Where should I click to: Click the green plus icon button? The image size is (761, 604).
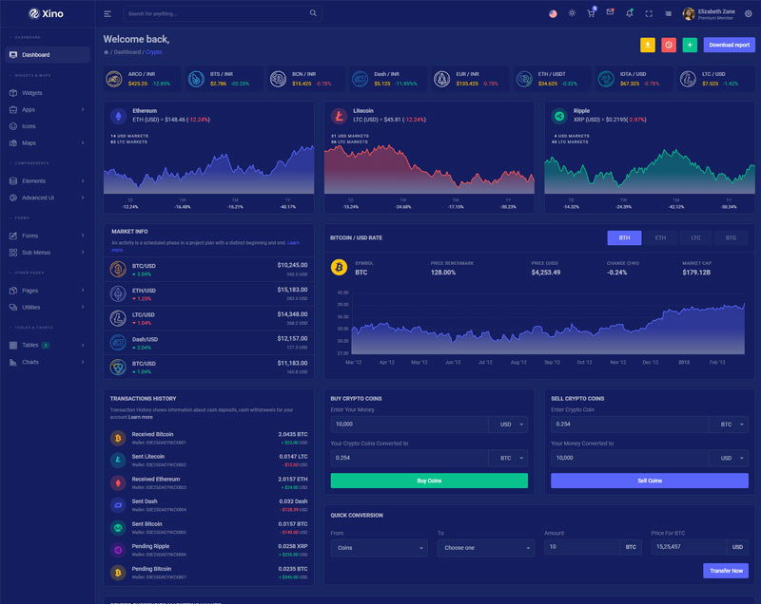coord(690,45)
